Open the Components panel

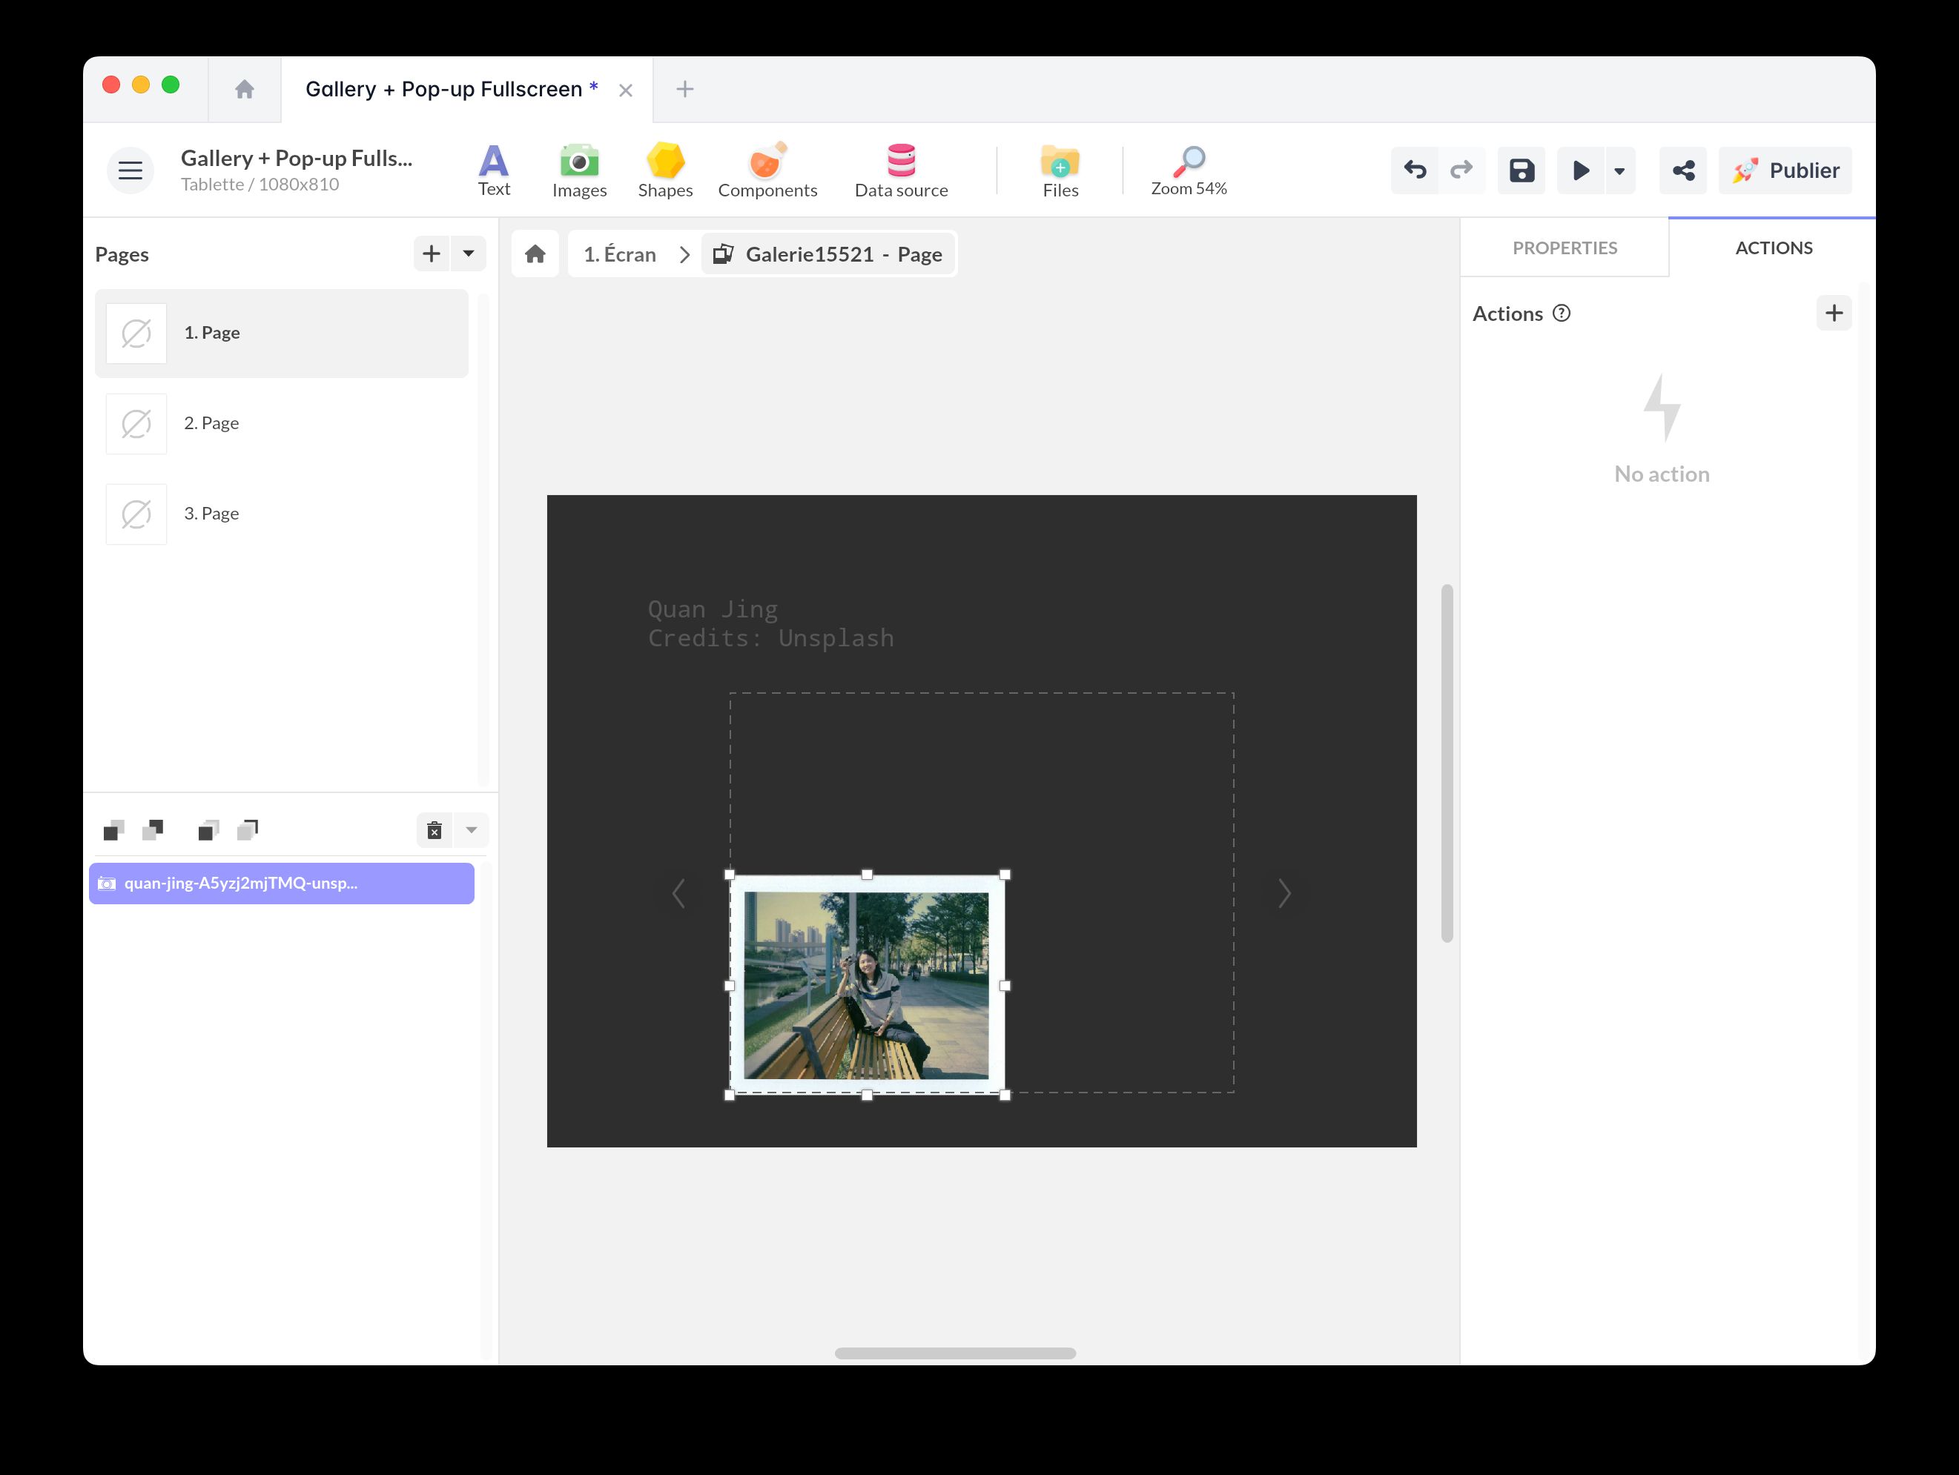pos(767,170)
